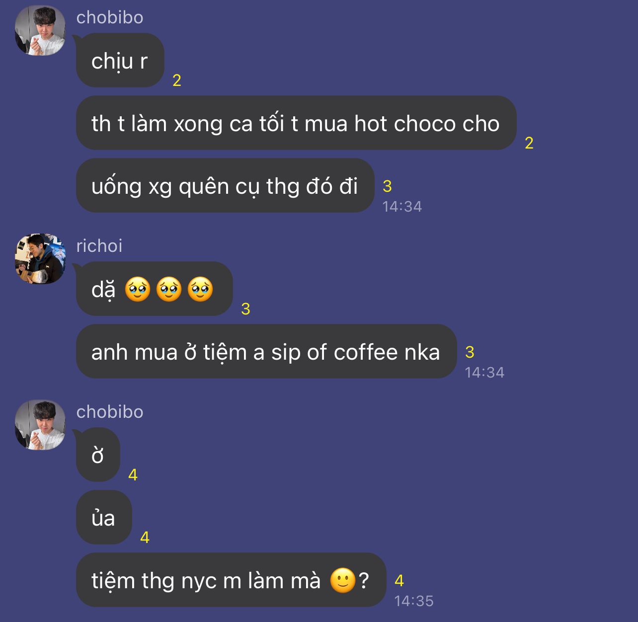This screenshot has width=638, height=622.
Task: Click the chobibo username above 'chịu r'
Action: [x=110, y=17]
